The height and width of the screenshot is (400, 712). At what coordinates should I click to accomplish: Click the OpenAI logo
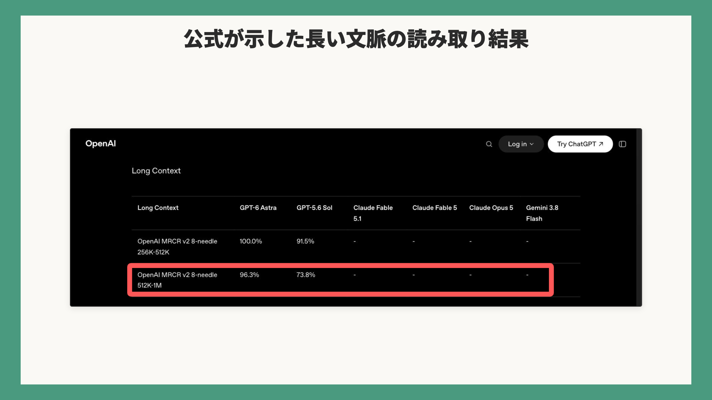point(100,144)
